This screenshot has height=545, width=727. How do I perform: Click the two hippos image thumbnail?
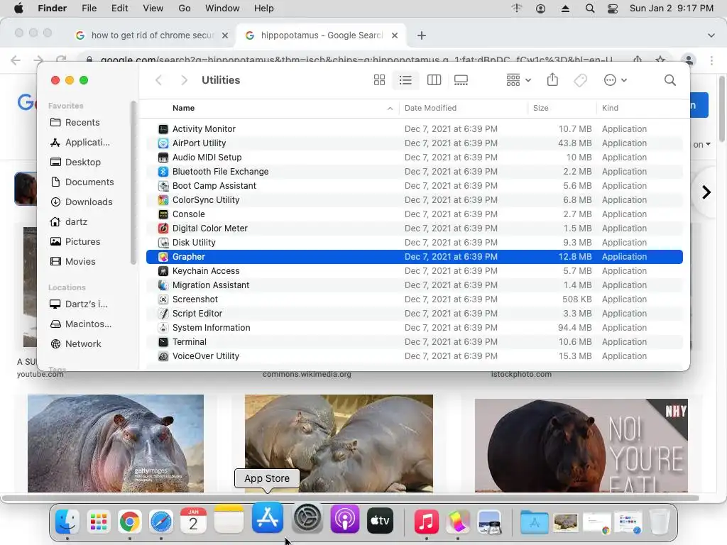tap(339, 444)
